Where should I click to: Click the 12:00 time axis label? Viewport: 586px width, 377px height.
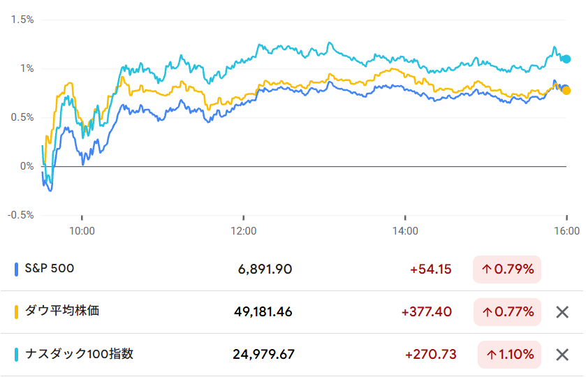tap(243, 231)
